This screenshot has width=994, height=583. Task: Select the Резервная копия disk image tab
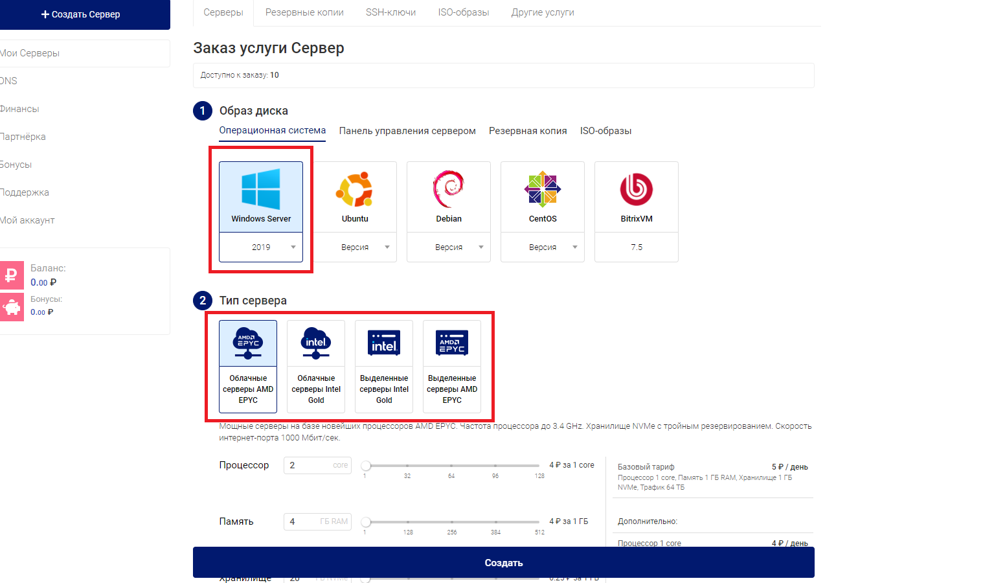528,131
